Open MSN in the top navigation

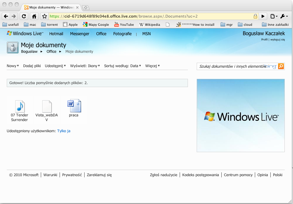pyautogui.click(x=146, y=34)
